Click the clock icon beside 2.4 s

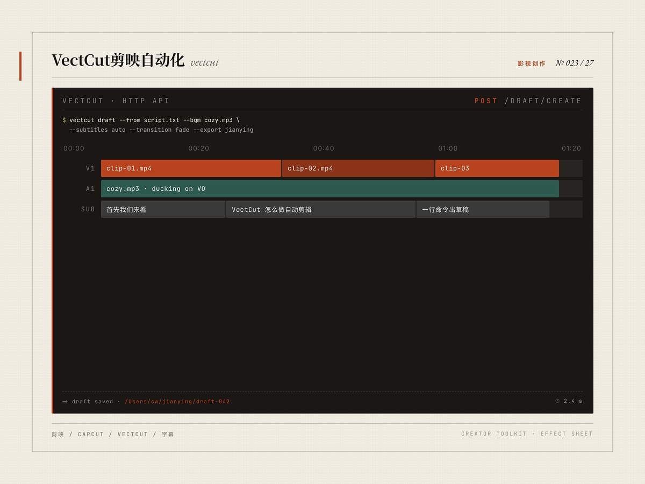pos(557,401)
